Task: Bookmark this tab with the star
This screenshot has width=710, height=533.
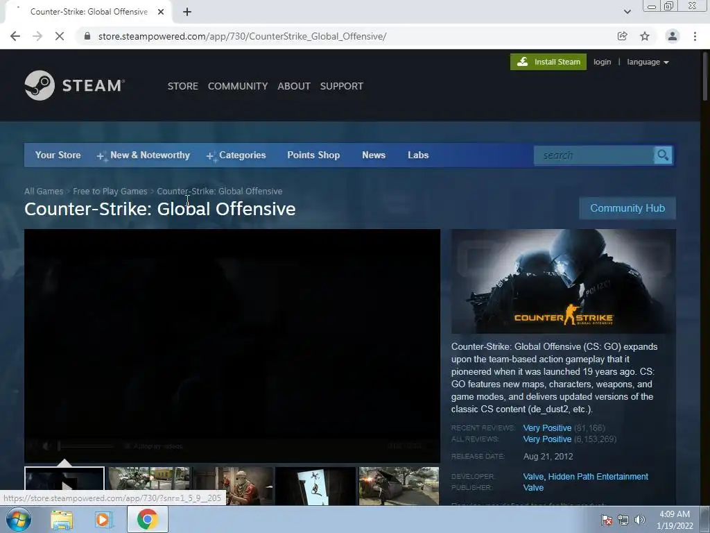Action: click(645, 36)
